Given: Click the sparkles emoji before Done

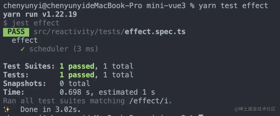Looking at the screenshot, I should point(7,110).
